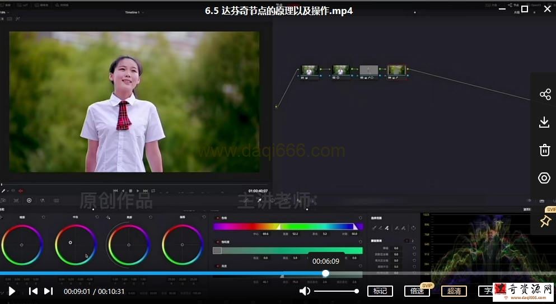Open the 超清 video quality selector

point(454,291)
